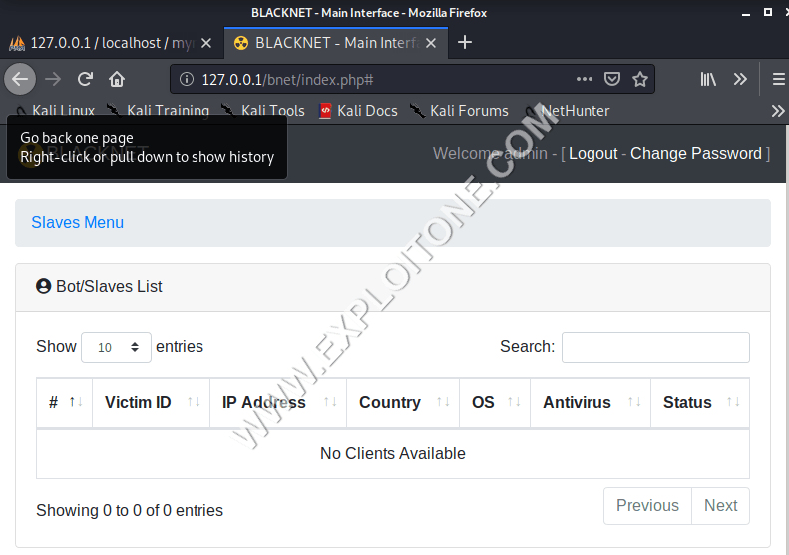Click the forward navigation arrow
Image resolution: width=789 pixels, height=555 pixels.
pos(53,79)
